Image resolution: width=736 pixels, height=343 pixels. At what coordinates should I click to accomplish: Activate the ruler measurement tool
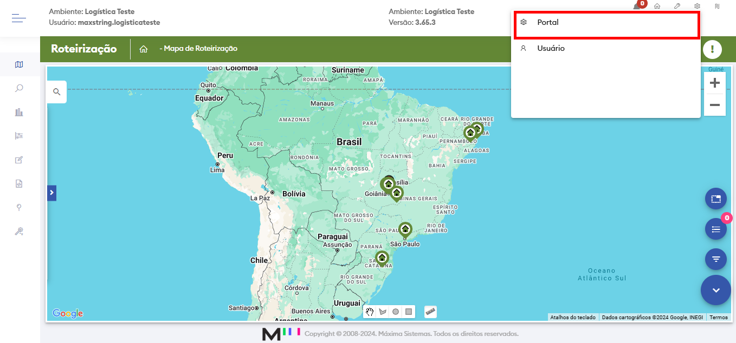point(430,312)
